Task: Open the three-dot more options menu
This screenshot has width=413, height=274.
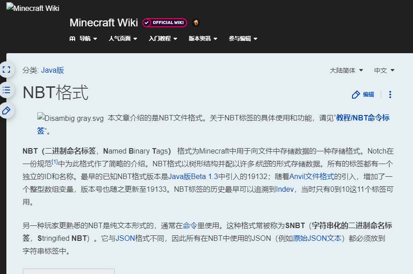Action: click(390, 95)
